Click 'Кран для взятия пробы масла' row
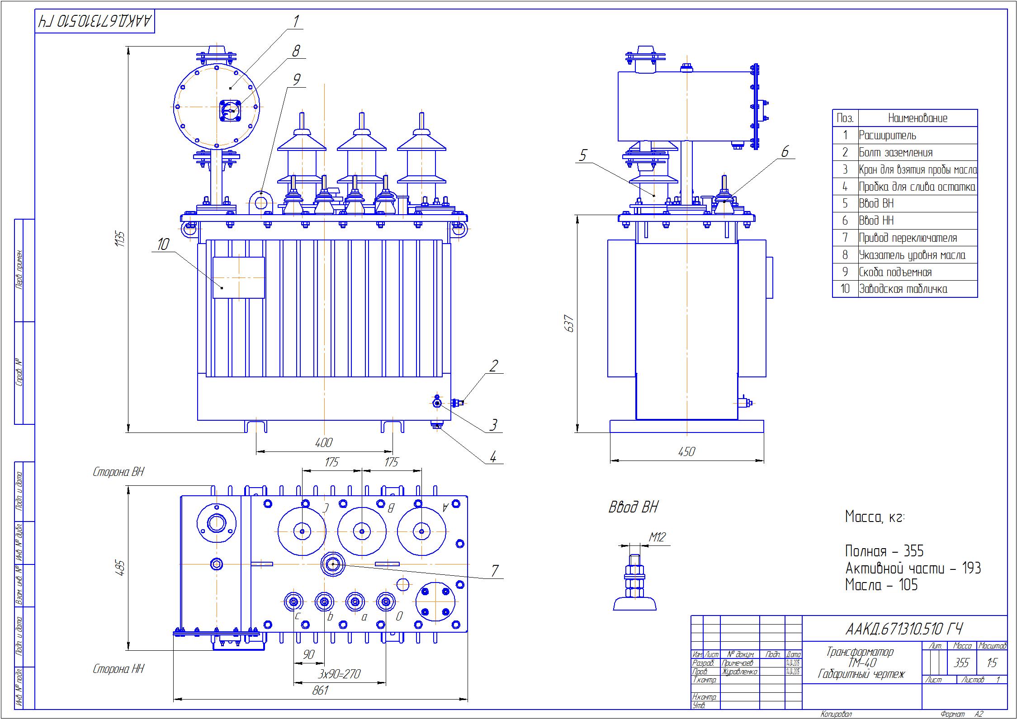This screenshot has width=1017, height=719. [905, 169]
